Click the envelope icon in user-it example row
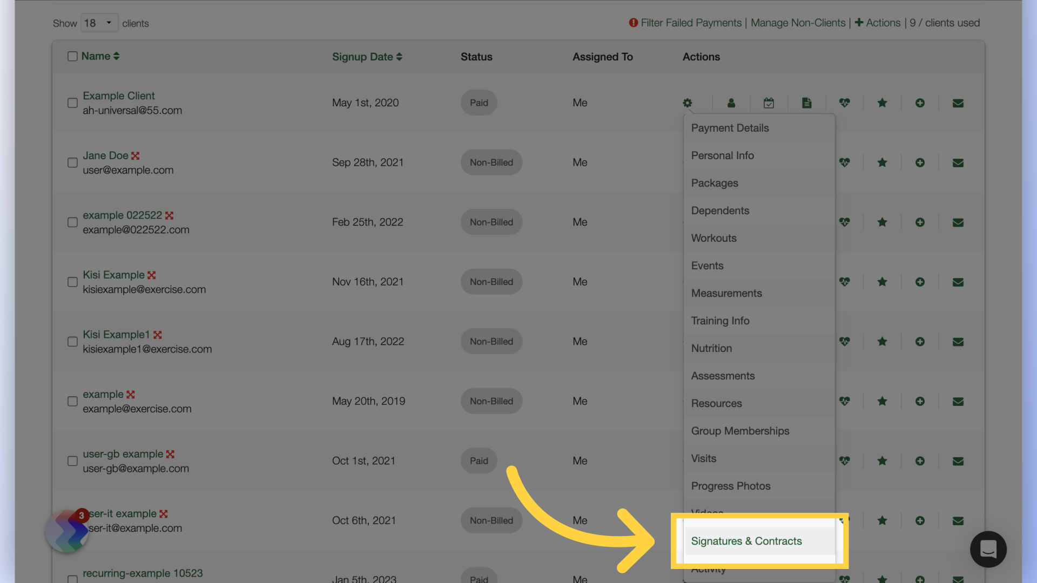The width and height of the screenshot is (1037, 583). click(958, 521)
